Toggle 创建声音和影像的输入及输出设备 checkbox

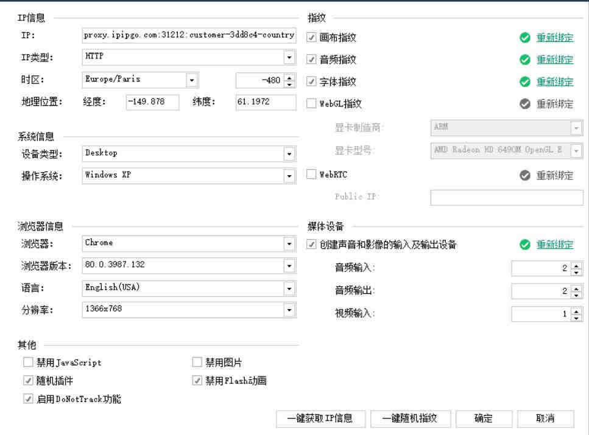311,245
